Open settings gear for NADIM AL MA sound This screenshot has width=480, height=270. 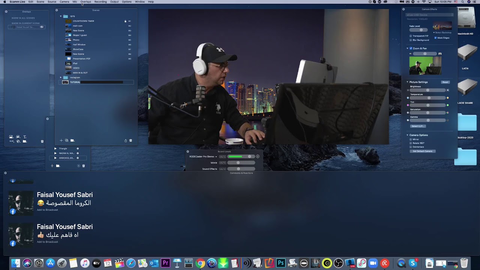(x=78, y=153)
